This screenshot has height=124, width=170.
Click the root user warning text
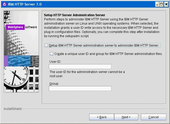[87, 74]
